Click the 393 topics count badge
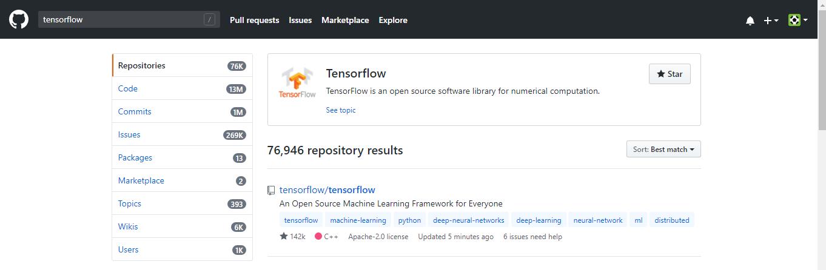The image size is (826, 270). point(237,204)
